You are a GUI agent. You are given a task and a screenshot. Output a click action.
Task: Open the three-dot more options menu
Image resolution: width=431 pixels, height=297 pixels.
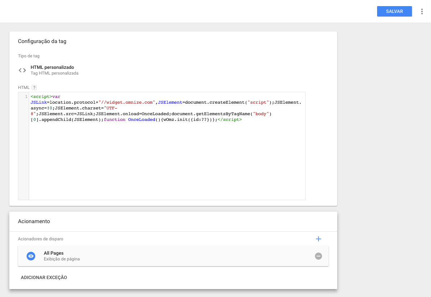coord(422,11)
